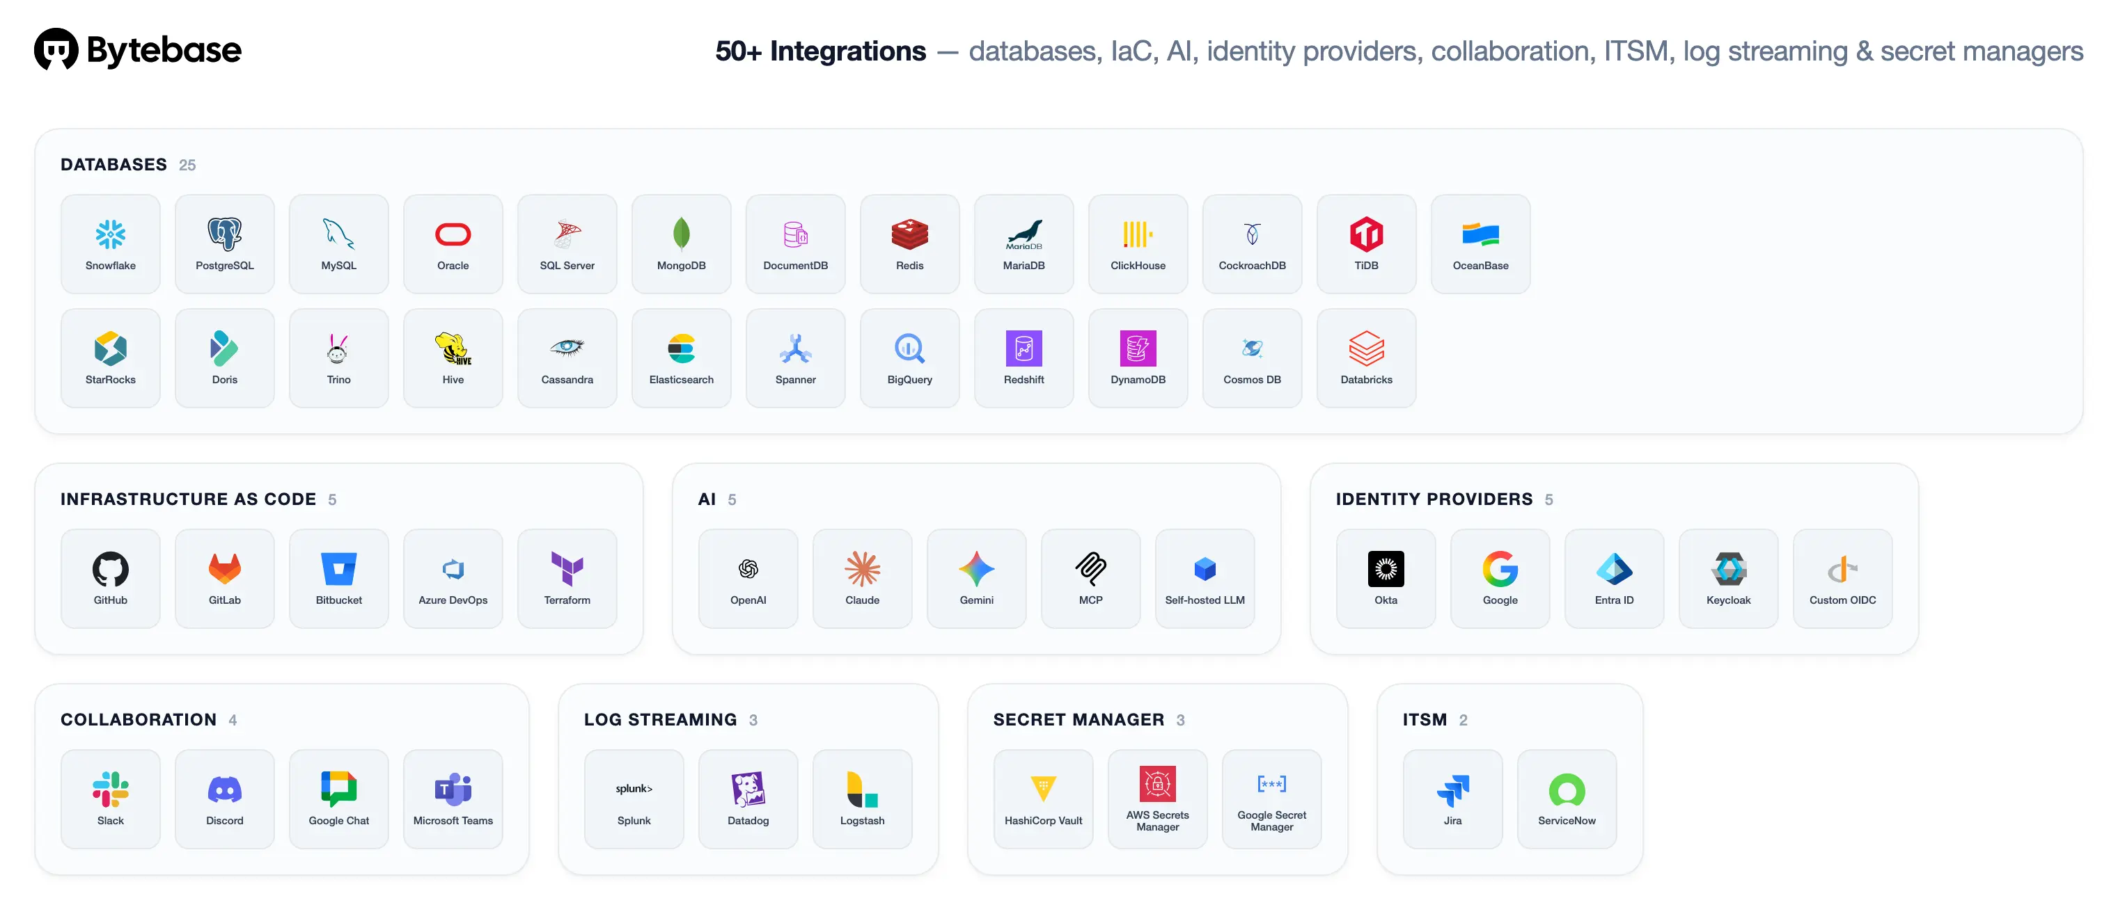The height and width of the screenshot is (914, 2118).
Task: Click the ServiceNow card
Action: click(x=1567, y=799)
